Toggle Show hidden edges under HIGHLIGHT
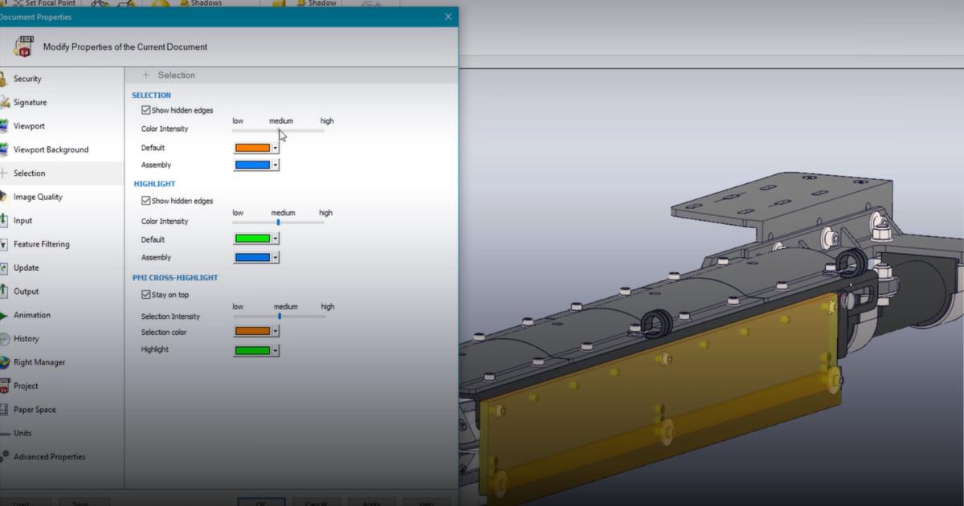This screenshot has height=506, width=964. [x=145, y=201]
